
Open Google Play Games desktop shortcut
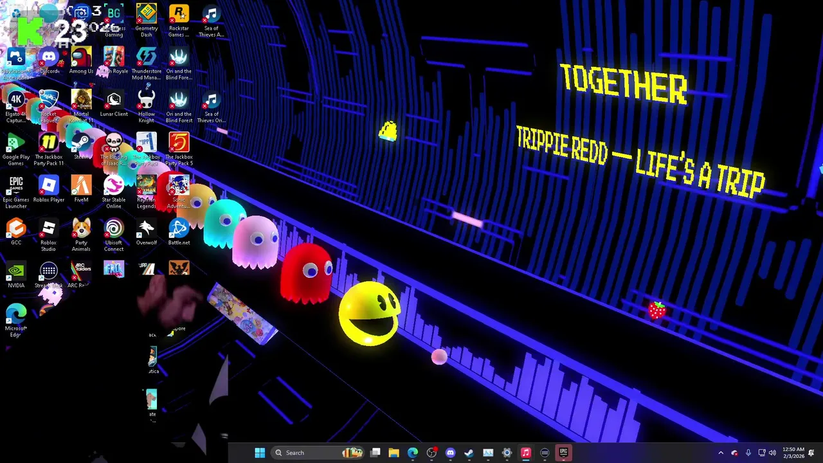[16, 149]
